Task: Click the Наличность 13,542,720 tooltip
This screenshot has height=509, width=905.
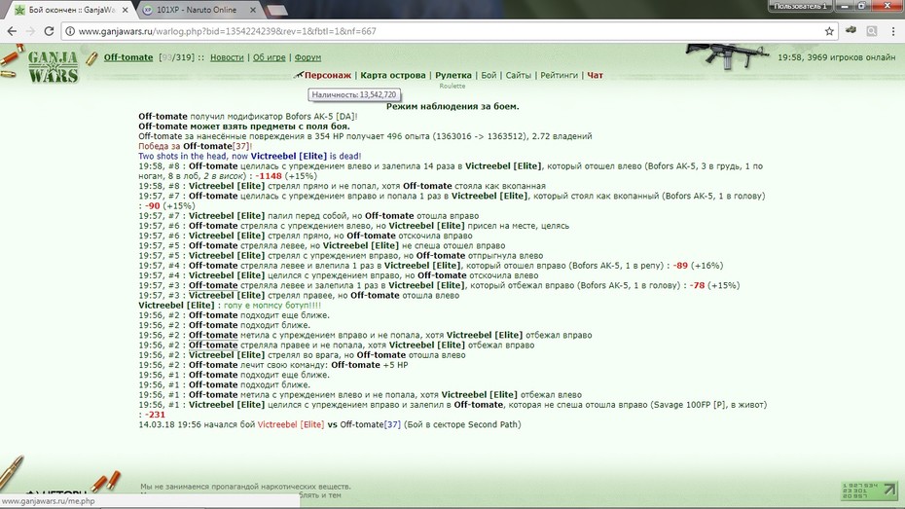Action: tap(354, 94)
